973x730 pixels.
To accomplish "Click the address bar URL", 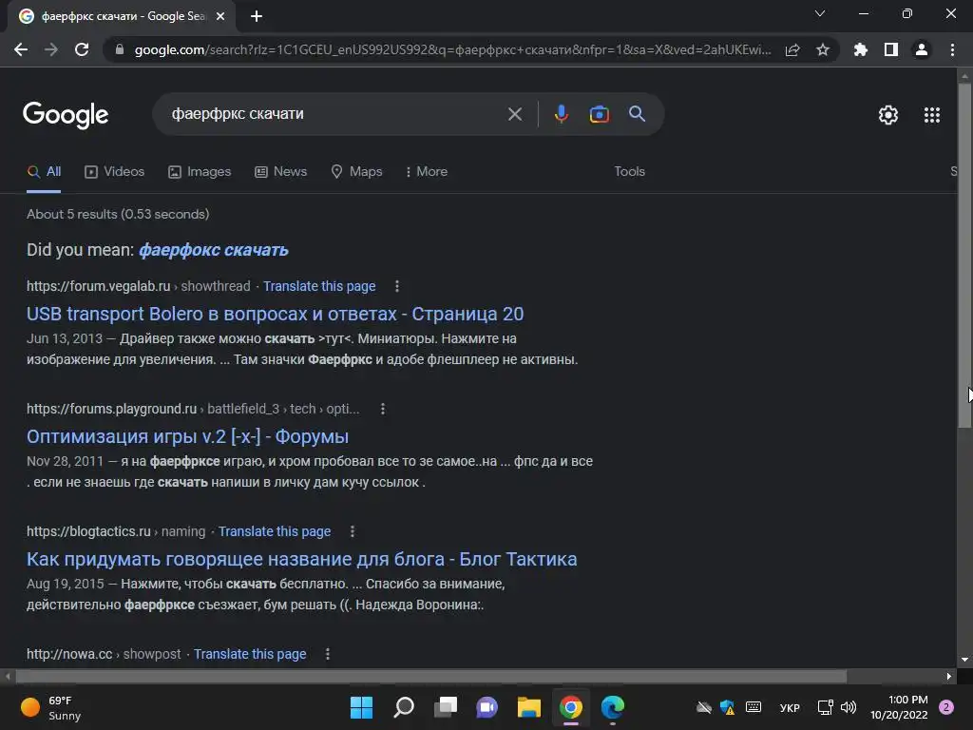I will tap(453, 49).
